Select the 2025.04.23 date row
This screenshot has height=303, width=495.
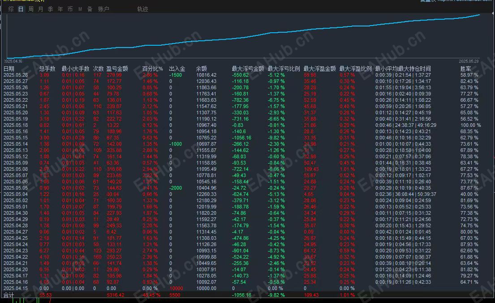[x=16, y=251]
